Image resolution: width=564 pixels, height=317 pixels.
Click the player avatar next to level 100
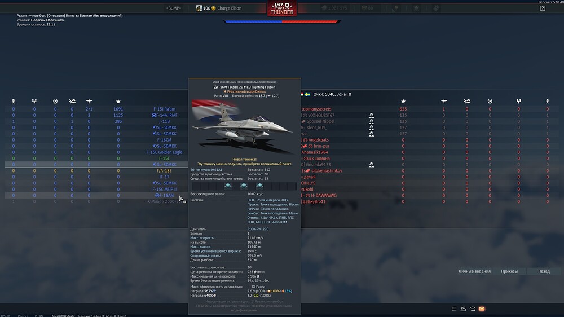[x=199, y=8]
